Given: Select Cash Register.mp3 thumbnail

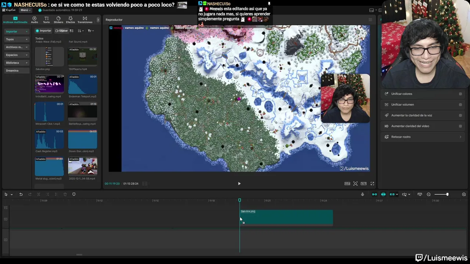Looking at the screenshot, I should point(49,139).
